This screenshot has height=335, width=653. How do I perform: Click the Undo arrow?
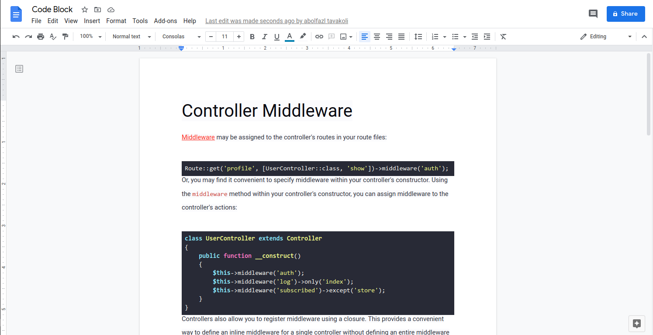click(x=16, y=37)
